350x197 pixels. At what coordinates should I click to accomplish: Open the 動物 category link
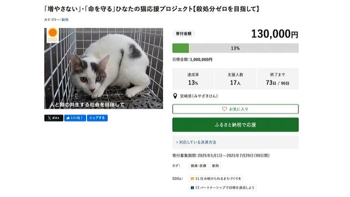(65, 20)
